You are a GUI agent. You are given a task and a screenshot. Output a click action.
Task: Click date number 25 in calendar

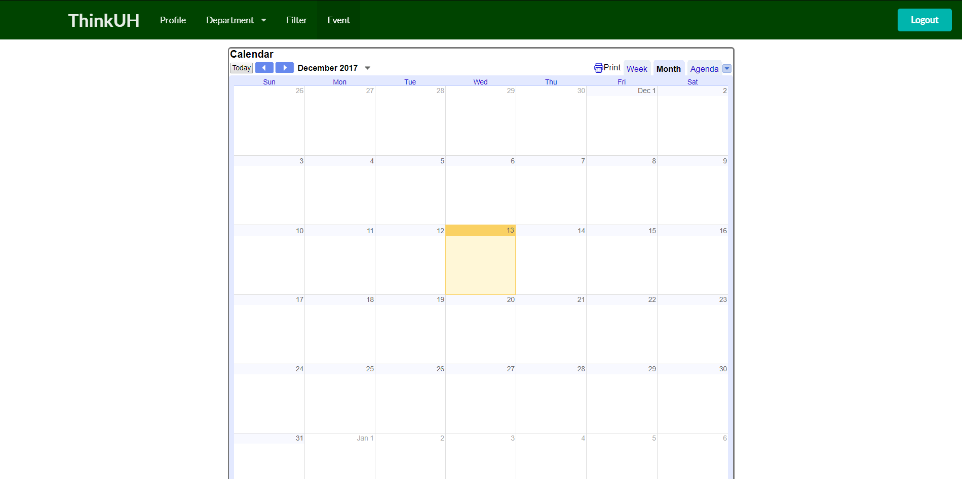[370, 369]
